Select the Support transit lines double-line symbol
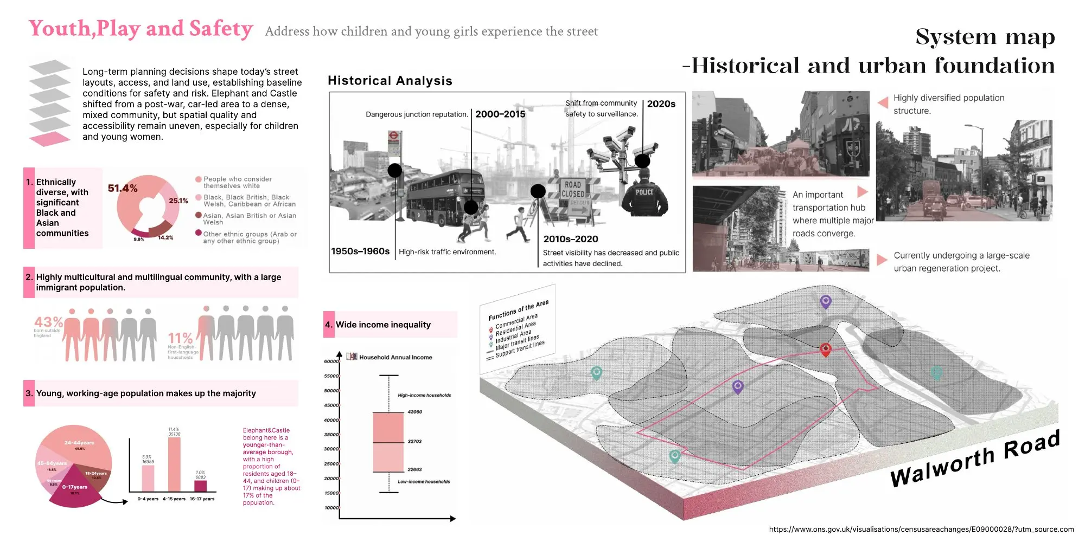 (490, 358)
